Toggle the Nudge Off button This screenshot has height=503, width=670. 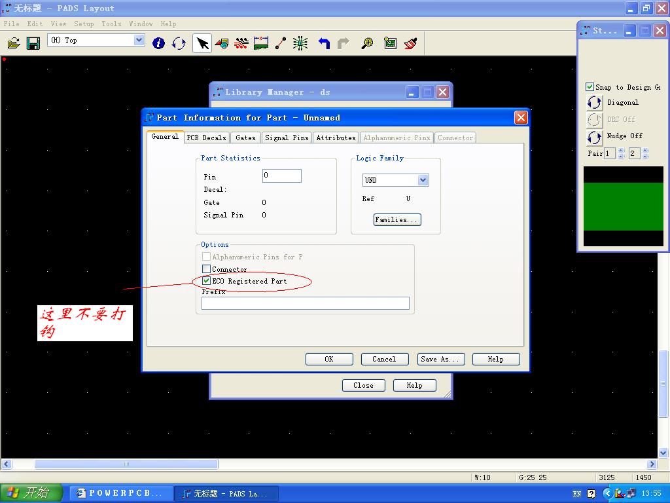pos(594,137)
